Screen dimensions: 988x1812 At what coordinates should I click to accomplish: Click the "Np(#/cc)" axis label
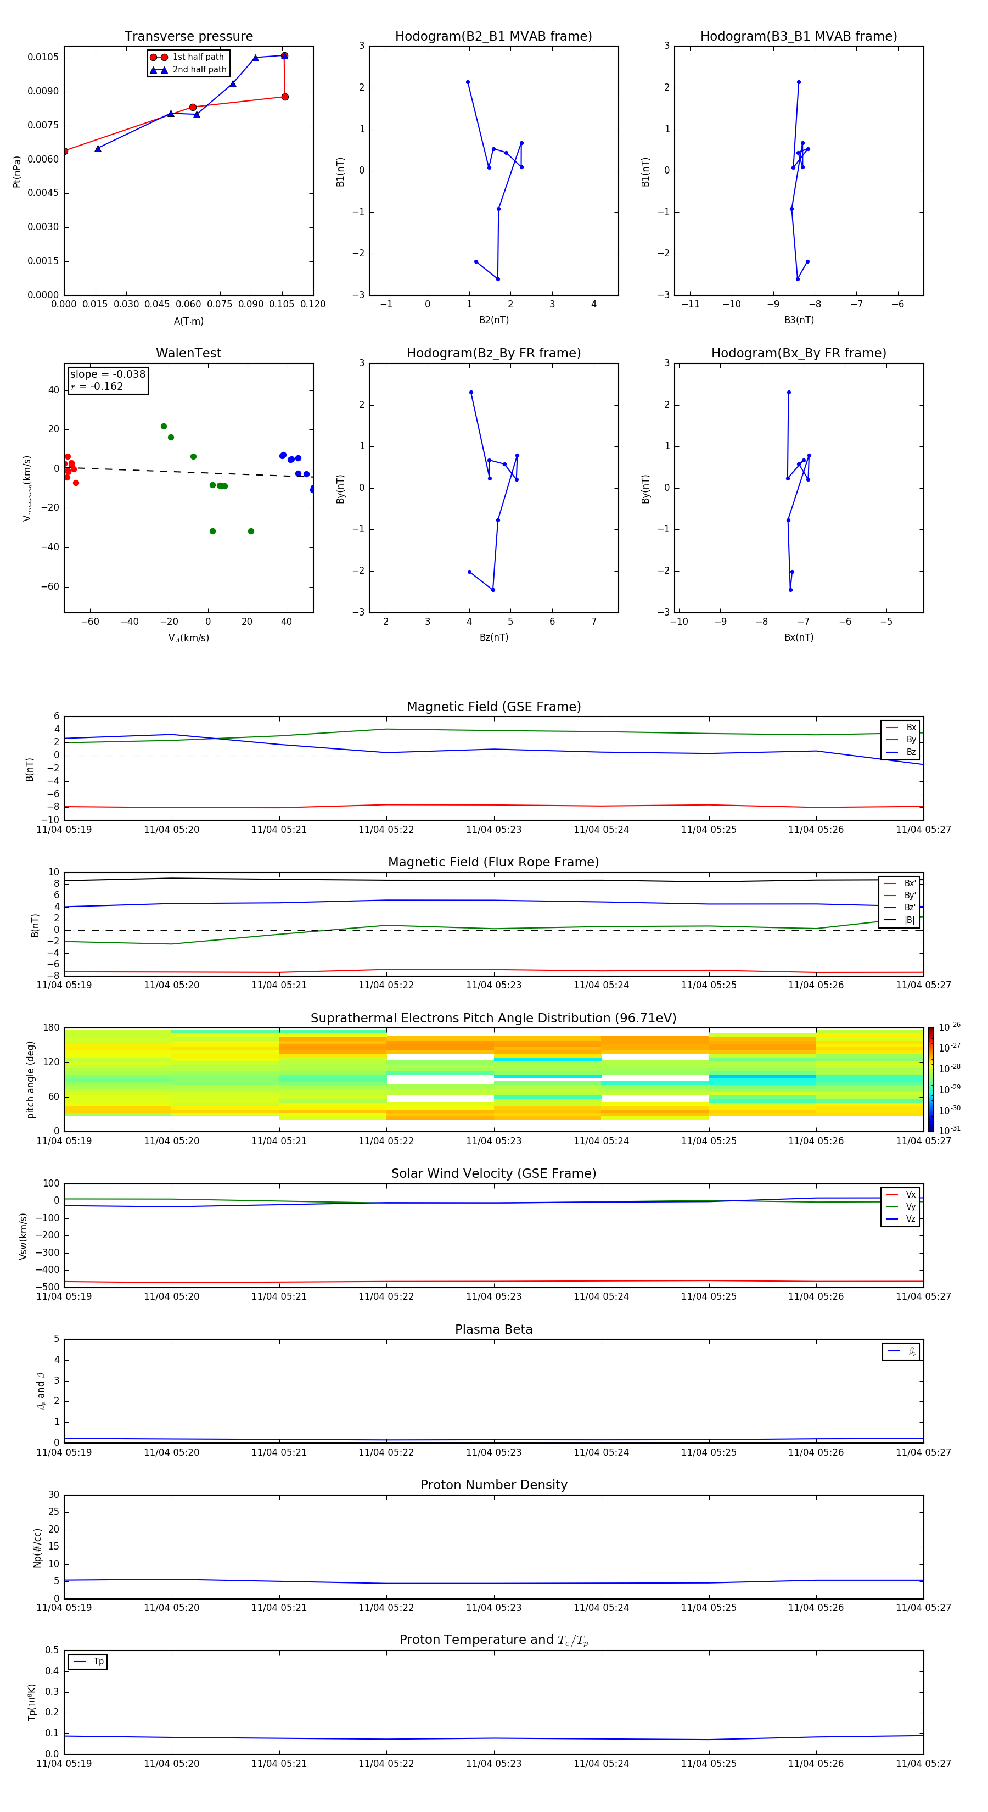click(x=37, y=1547)
